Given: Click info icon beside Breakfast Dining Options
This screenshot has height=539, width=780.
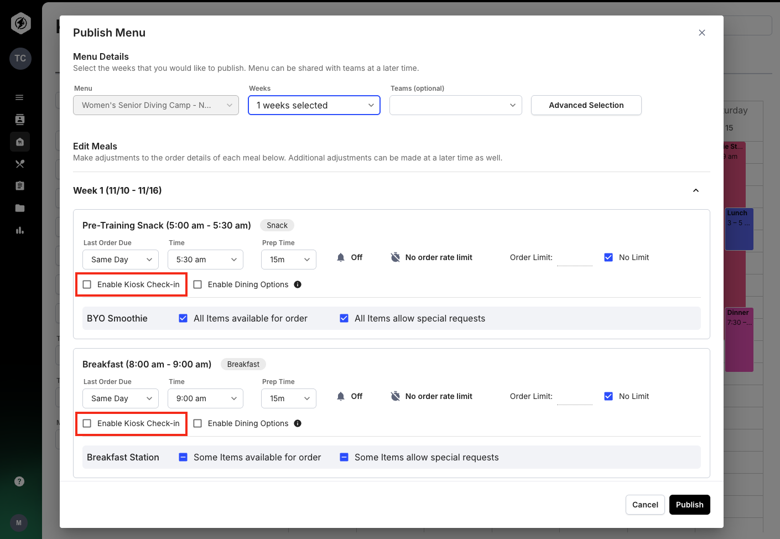Looking at the screenshot, I should click(298, 423).
